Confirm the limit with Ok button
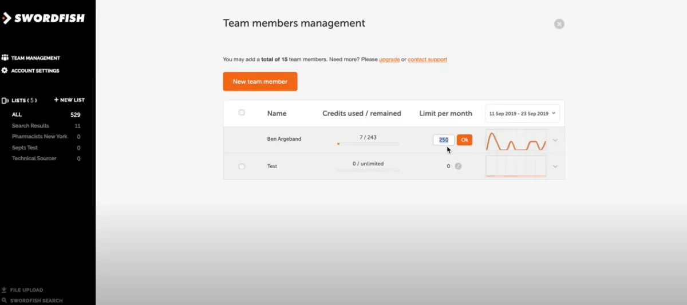Screen dimensions: 687x305 (464, 140)
